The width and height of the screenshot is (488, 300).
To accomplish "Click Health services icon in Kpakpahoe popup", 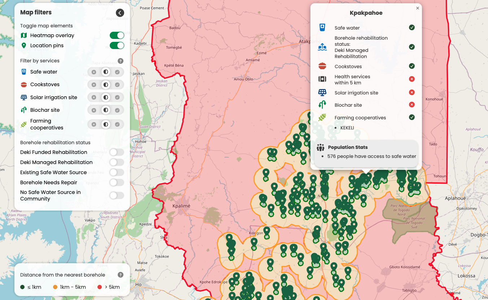I will coord(322,79).
